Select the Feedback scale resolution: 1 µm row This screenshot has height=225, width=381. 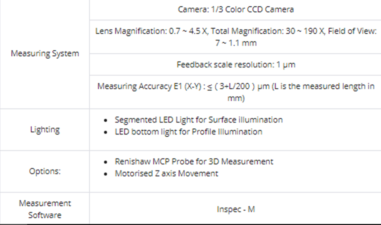point(236,65)
